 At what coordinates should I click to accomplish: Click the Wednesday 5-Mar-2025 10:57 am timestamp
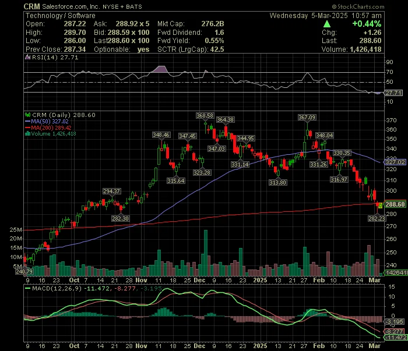(x=325, y=16)
